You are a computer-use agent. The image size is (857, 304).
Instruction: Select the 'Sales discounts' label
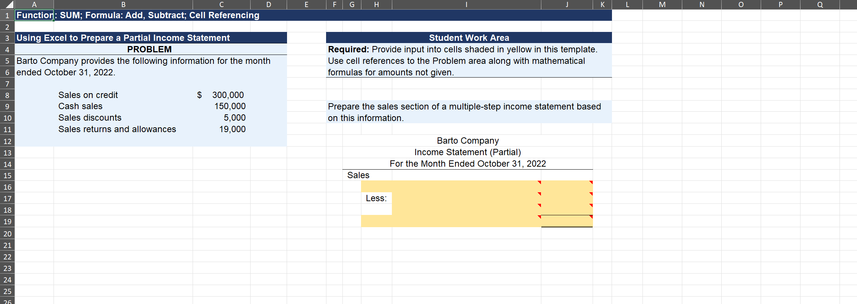(x=90, y=118)
